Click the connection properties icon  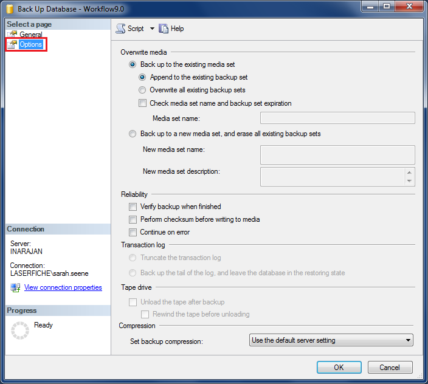[x=15, y=287]
